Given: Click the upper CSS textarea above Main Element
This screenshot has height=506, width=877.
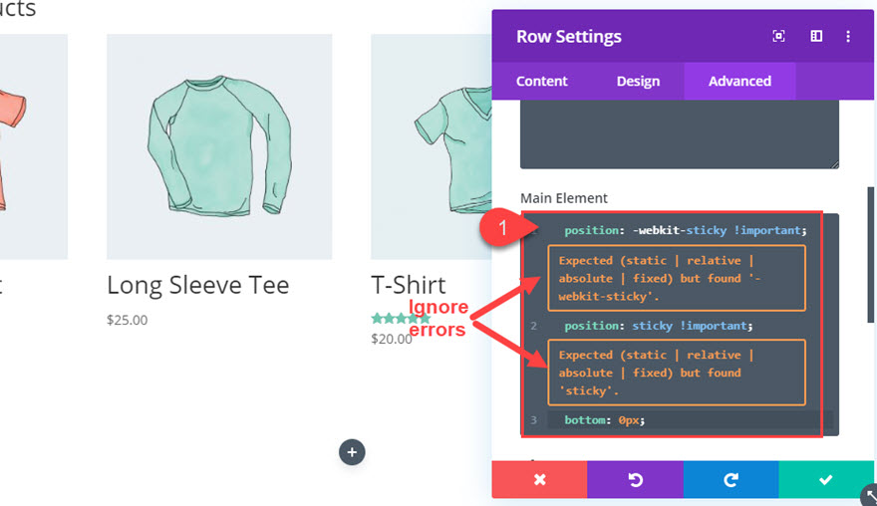Looking at the screenshot, I should (680, 134).
